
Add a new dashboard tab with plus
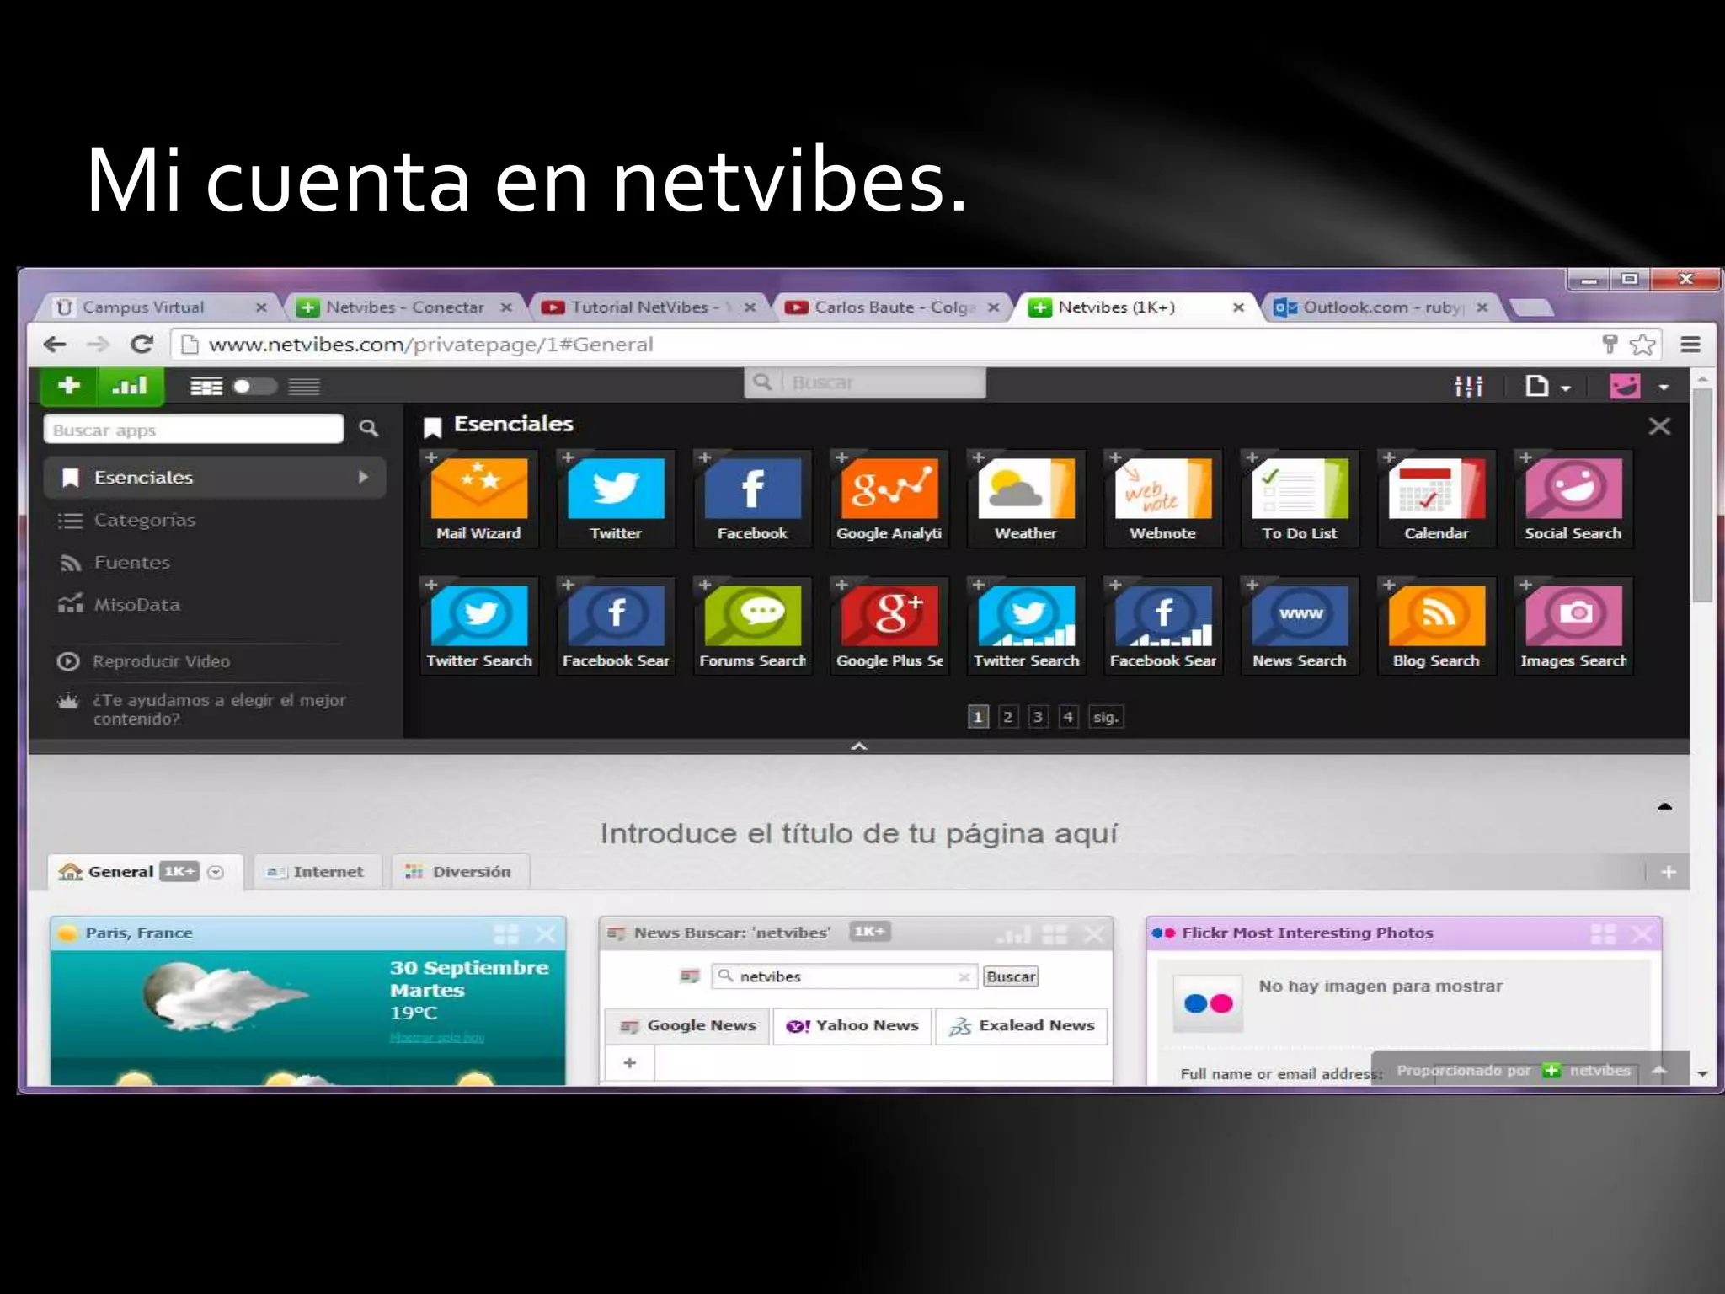1669,872
